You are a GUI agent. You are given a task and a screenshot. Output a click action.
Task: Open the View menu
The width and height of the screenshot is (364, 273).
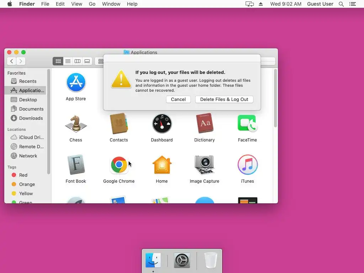coord(77,4)
